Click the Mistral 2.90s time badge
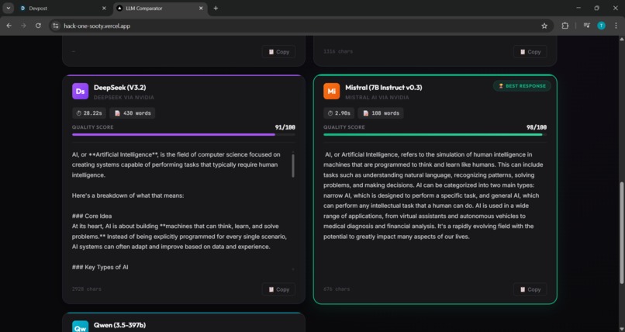Image resolution: width=625 pixels, height=332 pixels. 338,113
